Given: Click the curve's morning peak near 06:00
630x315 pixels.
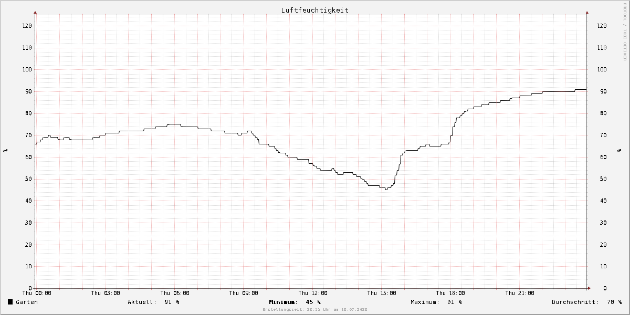Looking at the screenshot, I should click(174, 124).
